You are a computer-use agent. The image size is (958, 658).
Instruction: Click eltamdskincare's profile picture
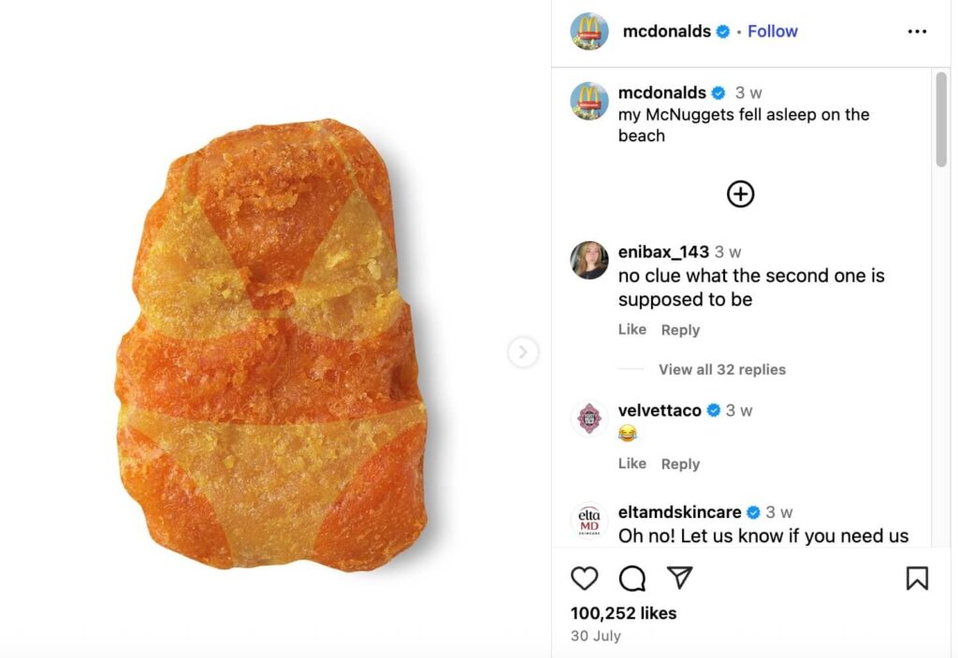(x=588, y=520)
